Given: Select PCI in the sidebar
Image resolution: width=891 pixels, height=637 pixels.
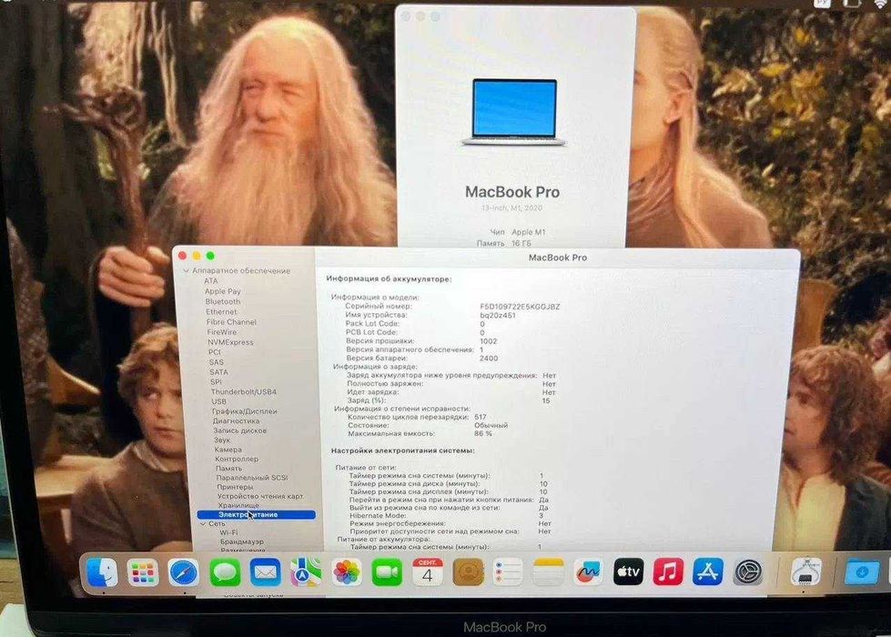Looking at the screenshot, I should coord(214,352).
